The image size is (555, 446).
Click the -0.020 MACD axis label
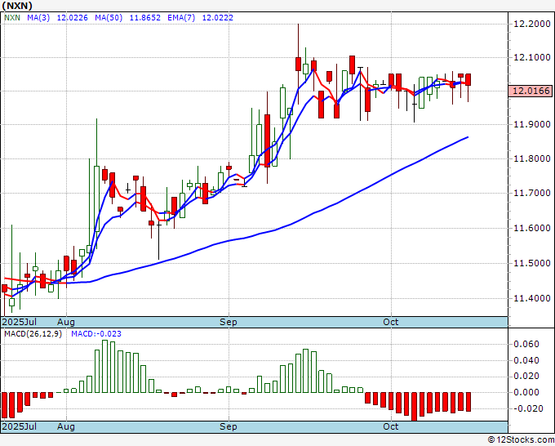(x=526, y=408)
